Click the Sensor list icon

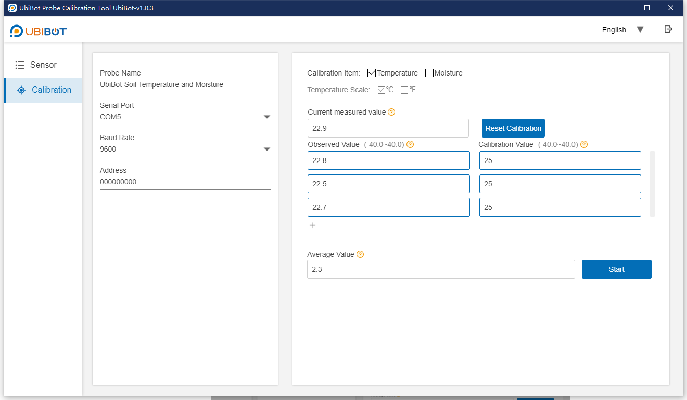coord(20,65)
